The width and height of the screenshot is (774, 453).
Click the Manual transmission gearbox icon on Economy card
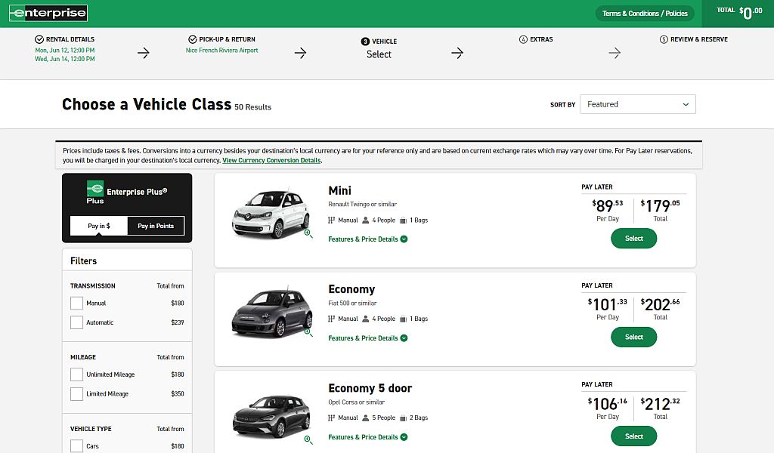[x=330, y=319]
